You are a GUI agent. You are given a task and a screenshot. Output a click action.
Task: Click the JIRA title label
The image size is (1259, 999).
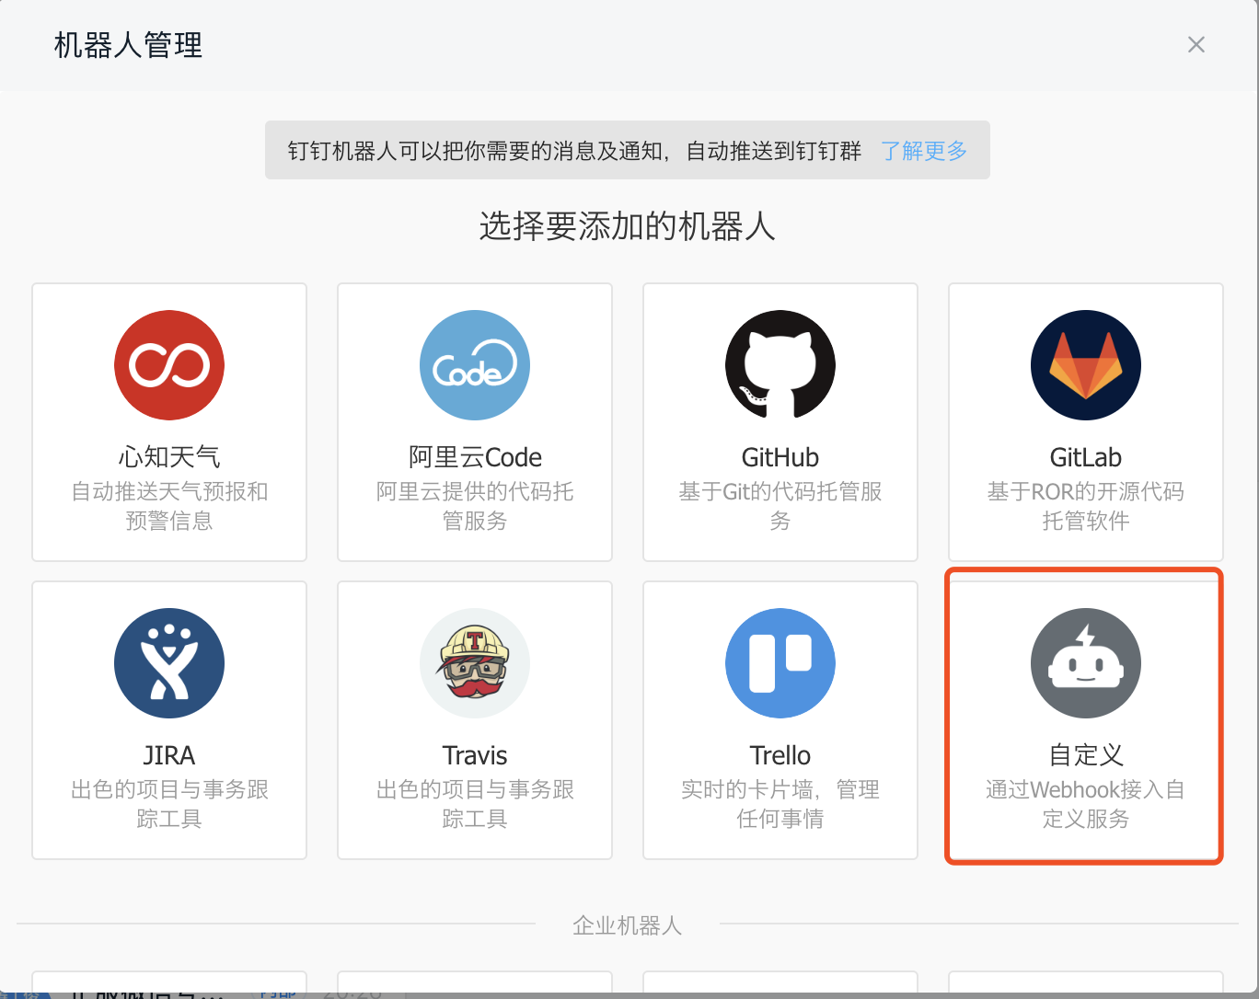[x=169, y=755]
